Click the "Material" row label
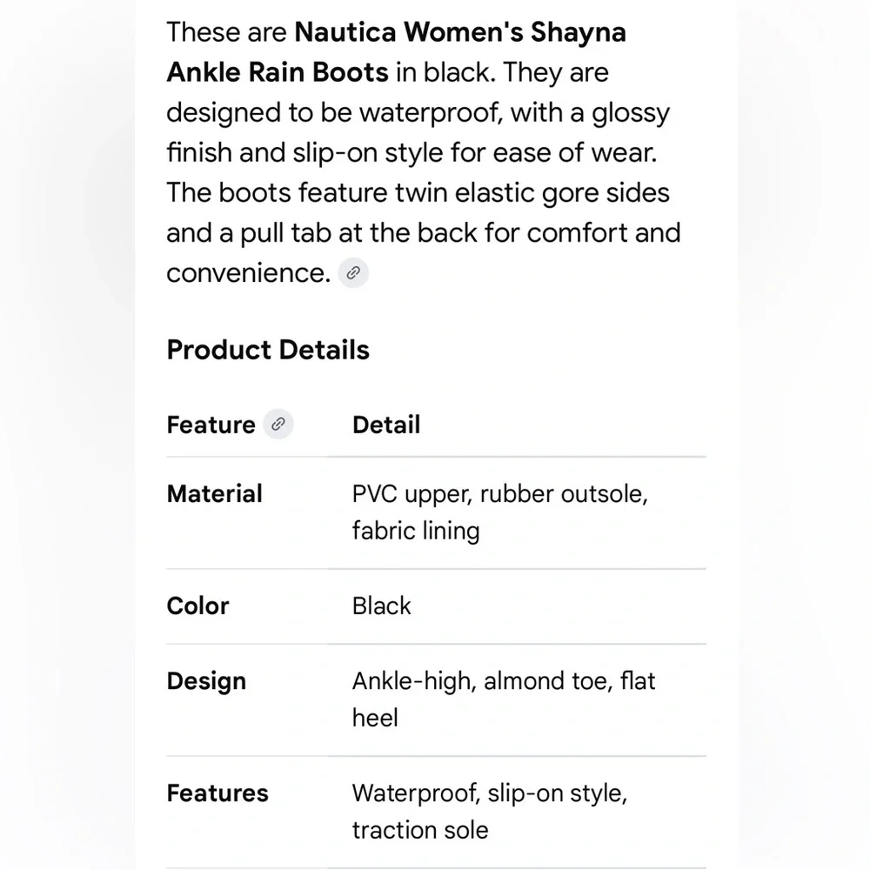This screenshot has height=870, width=870. tap(215, 494)
